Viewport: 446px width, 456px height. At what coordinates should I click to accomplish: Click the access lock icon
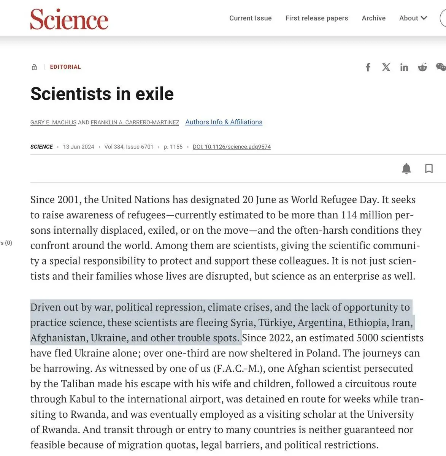(x=34, y=67)
